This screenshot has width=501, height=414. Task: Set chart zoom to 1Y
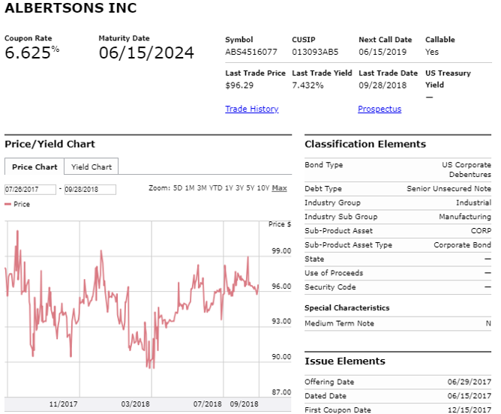(x=229, y=187)
